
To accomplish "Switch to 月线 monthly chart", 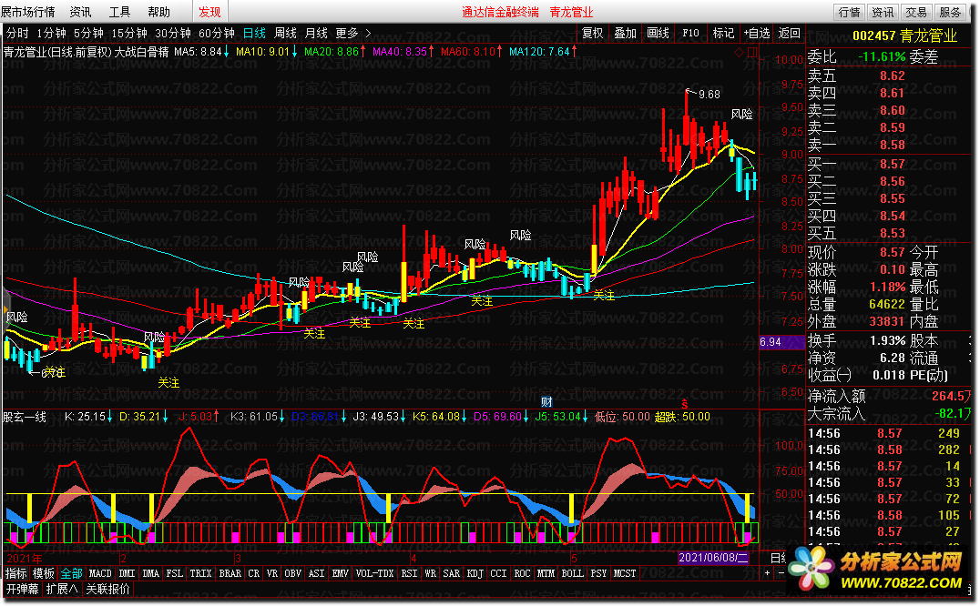I will [316, 33].
